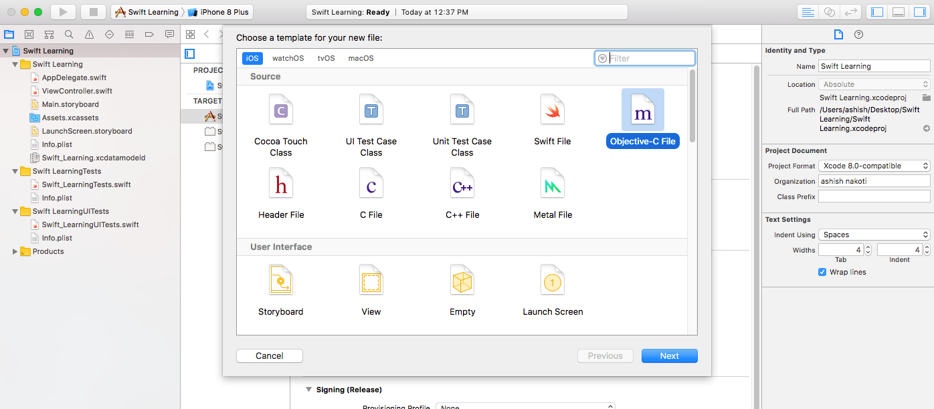Toggle the Wrap lines checkbox
Viewport: 934px width, 409px height.
pos(822,272)
